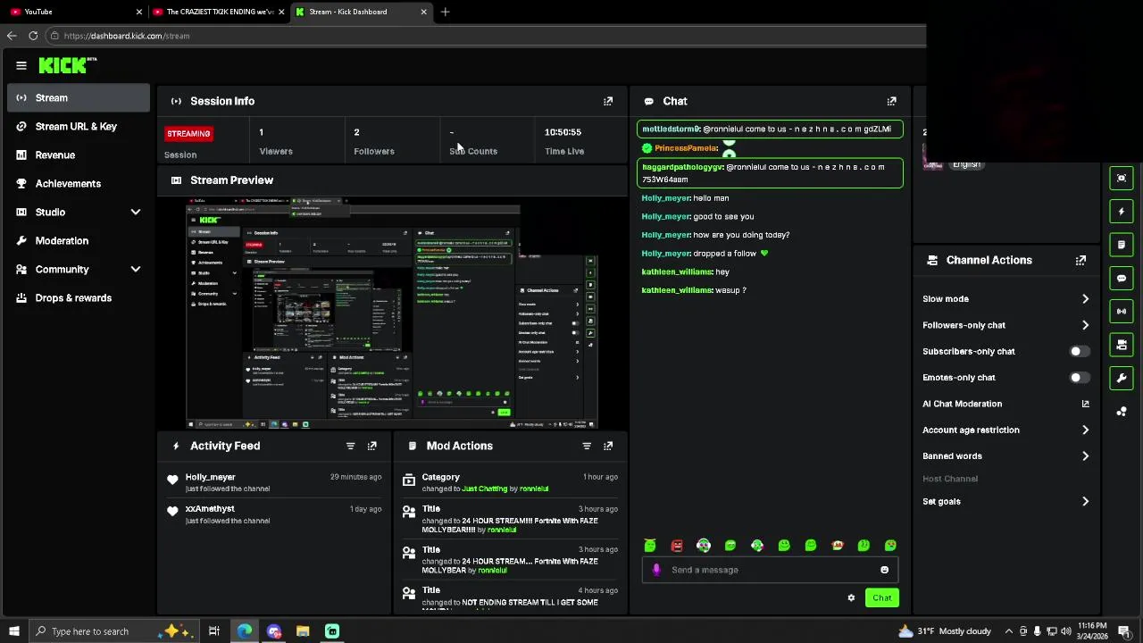Pop out the Chat panel
Image resolution: width=1143 pixels, height=643 pixels.
point(891,101)
